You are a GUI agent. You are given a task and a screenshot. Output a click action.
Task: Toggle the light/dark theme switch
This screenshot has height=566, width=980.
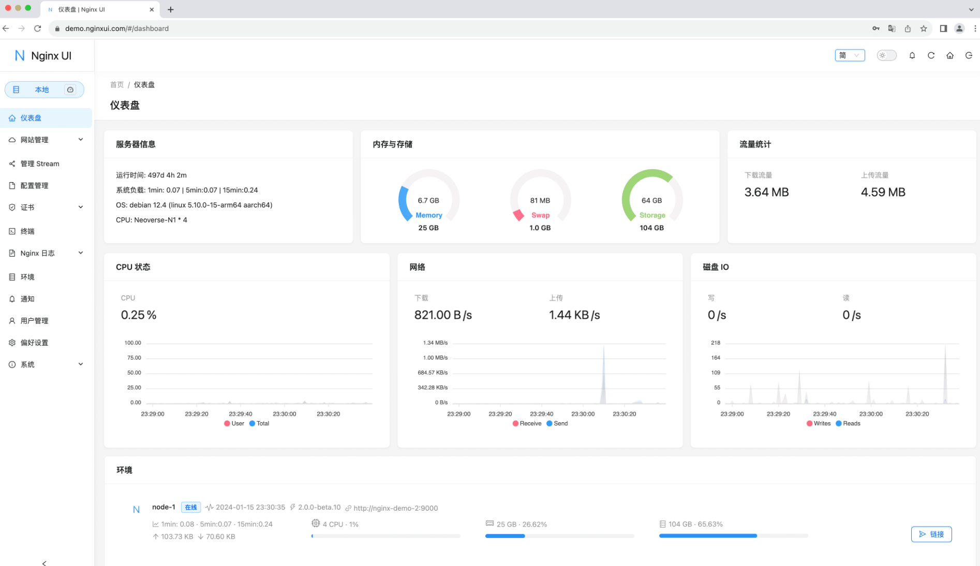886,55
